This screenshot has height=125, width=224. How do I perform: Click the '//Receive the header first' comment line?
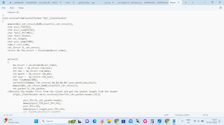pyautogui.click(x=63, y=92)
